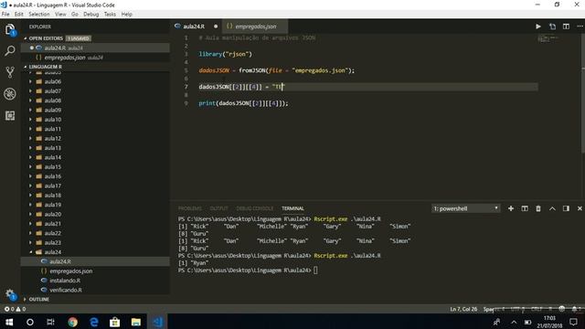Close the terminal panel
This screenshot has width=585, height=329.
[x=580, y=208]
